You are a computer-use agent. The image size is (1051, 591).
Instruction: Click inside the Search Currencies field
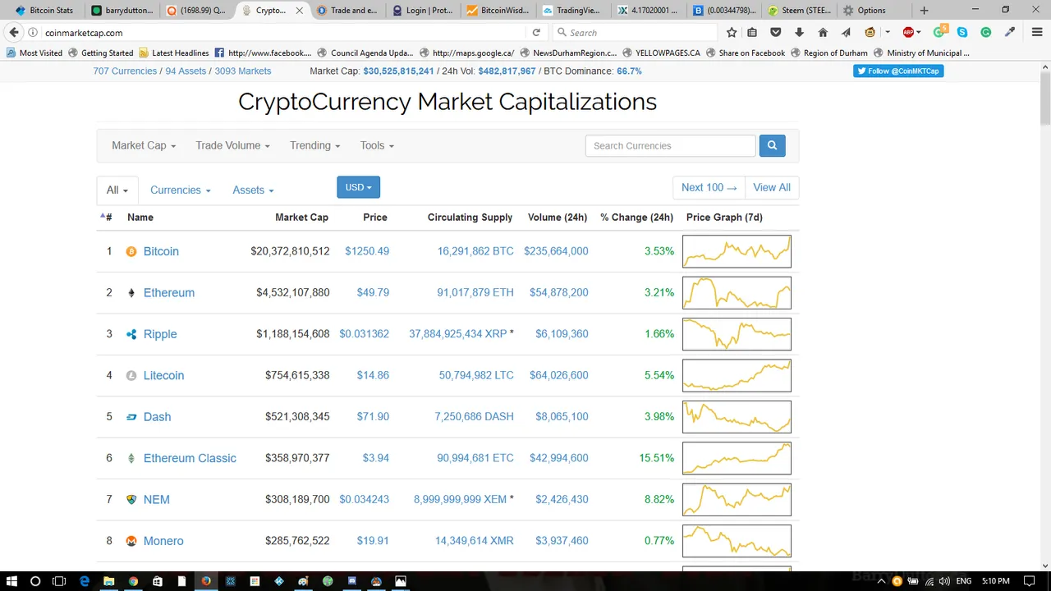670,145
